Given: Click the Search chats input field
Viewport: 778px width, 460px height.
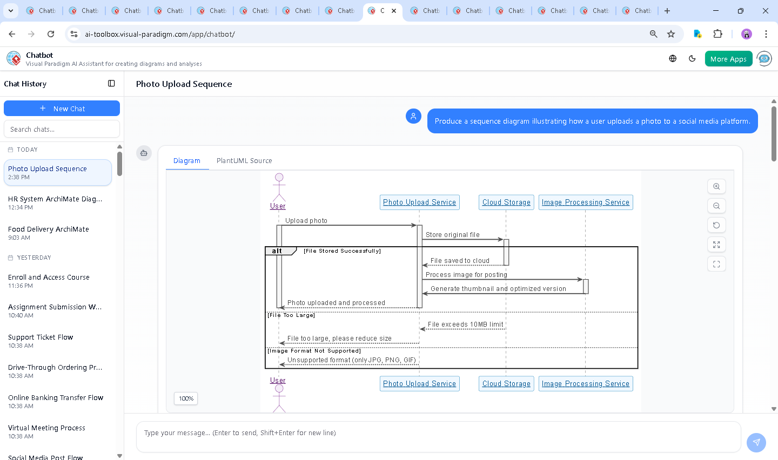Looking at the screenshot, I should [62, 129].
